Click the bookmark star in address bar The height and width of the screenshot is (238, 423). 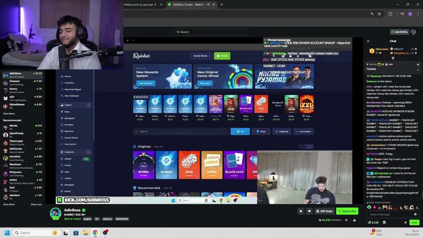click(379, 14)
